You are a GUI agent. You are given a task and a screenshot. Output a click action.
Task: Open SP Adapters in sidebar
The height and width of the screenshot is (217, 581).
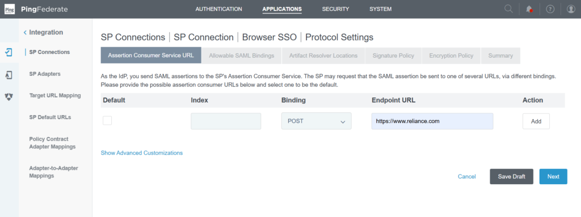(x=45, y=74)
